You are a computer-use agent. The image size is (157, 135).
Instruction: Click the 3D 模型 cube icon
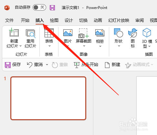pyautogui.click(x=147, y=33)
